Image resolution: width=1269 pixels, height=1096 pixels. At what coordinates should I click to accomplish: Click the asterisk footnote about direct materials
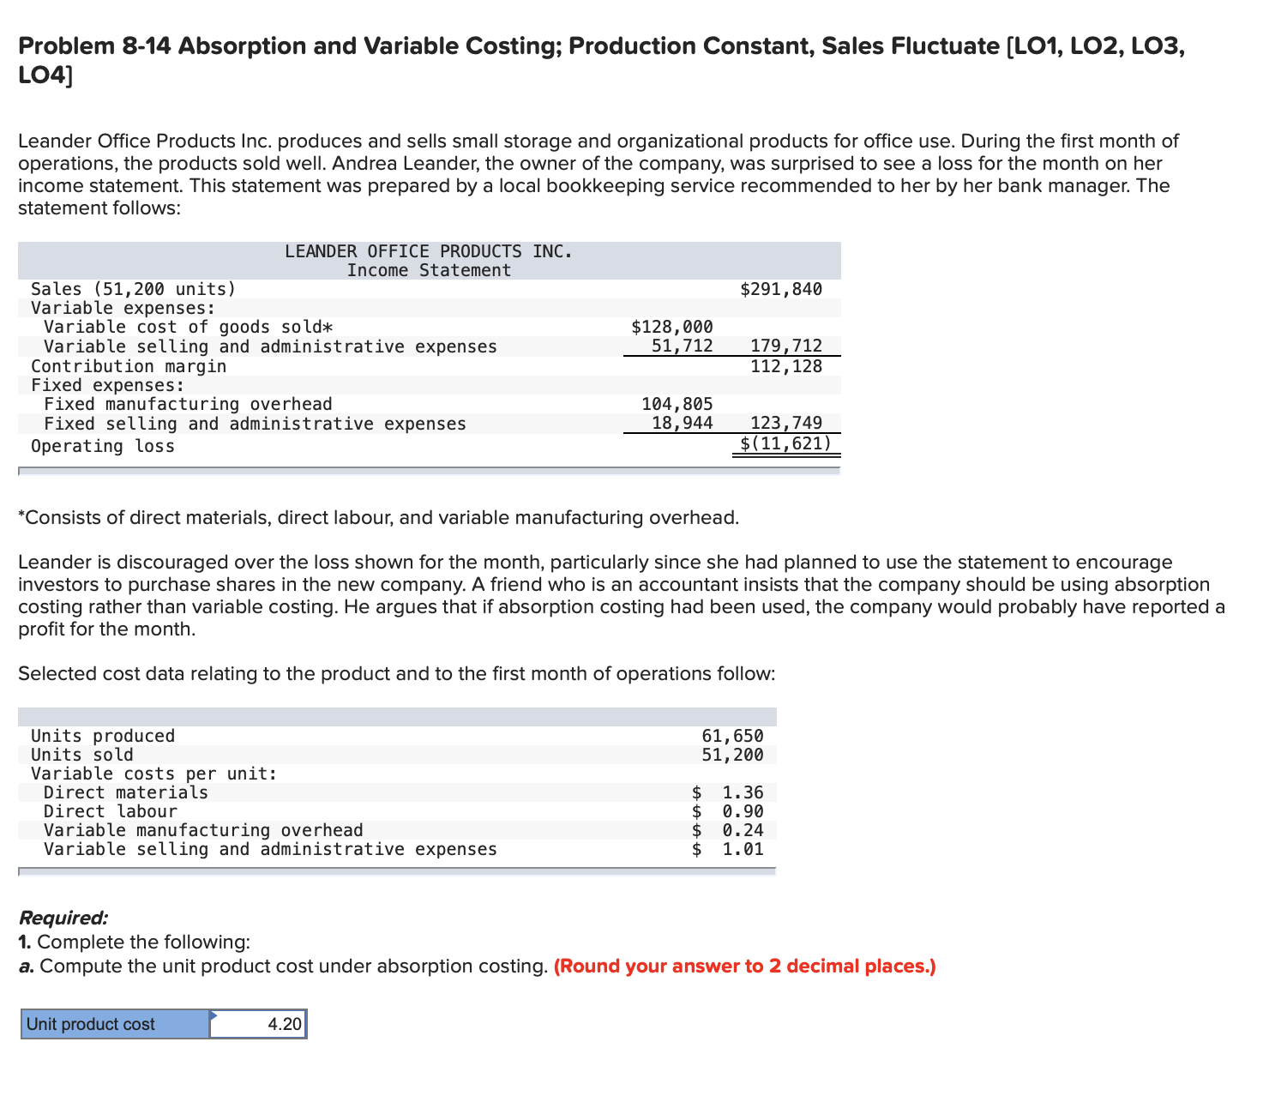[x=377, y=517]
